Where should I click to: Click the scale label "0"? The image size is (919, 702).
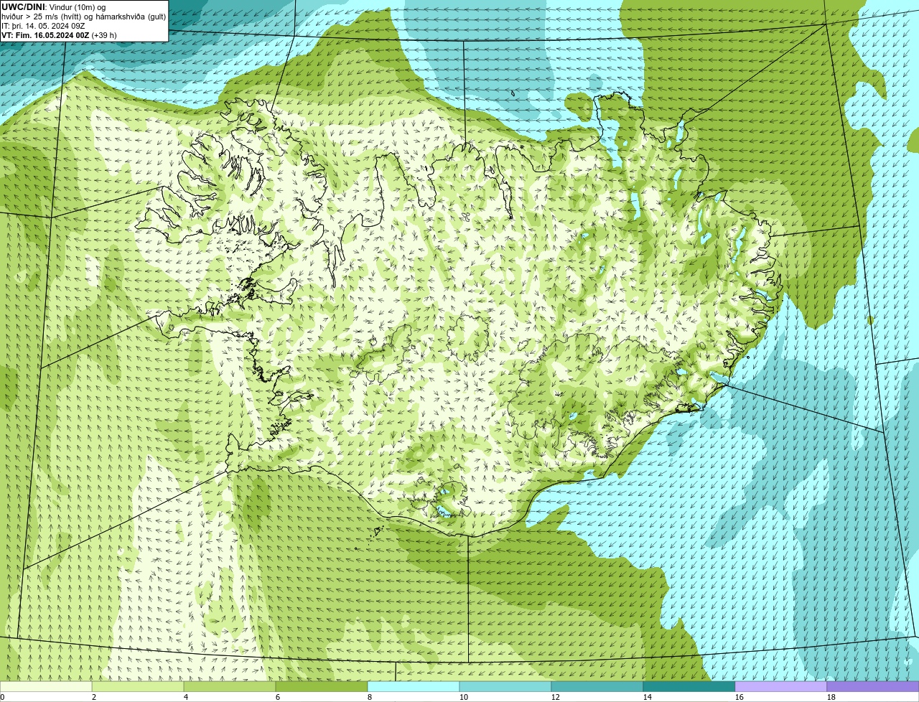[x=2, y=697]
